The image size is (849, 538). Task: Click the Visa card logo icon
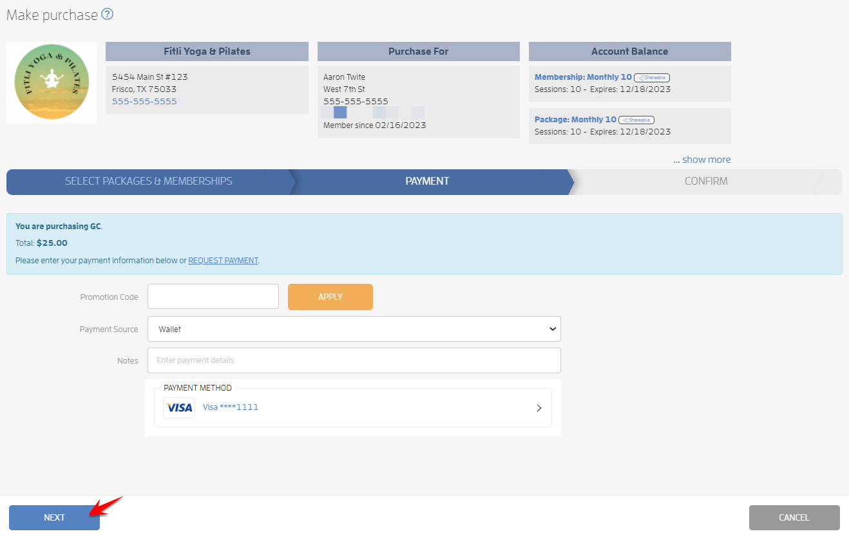pyautogui.click(x=179, y=407)
